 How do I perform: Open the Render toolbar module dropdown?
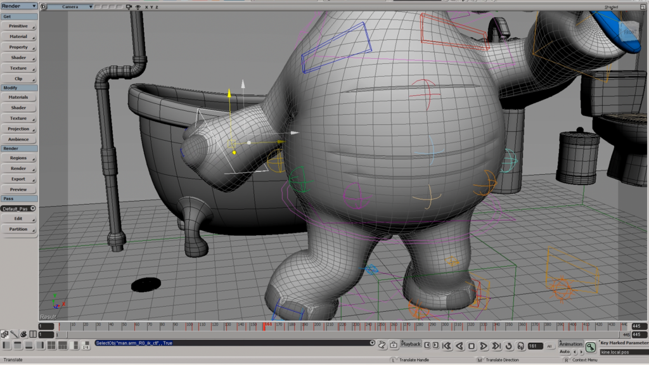point(19,6)
